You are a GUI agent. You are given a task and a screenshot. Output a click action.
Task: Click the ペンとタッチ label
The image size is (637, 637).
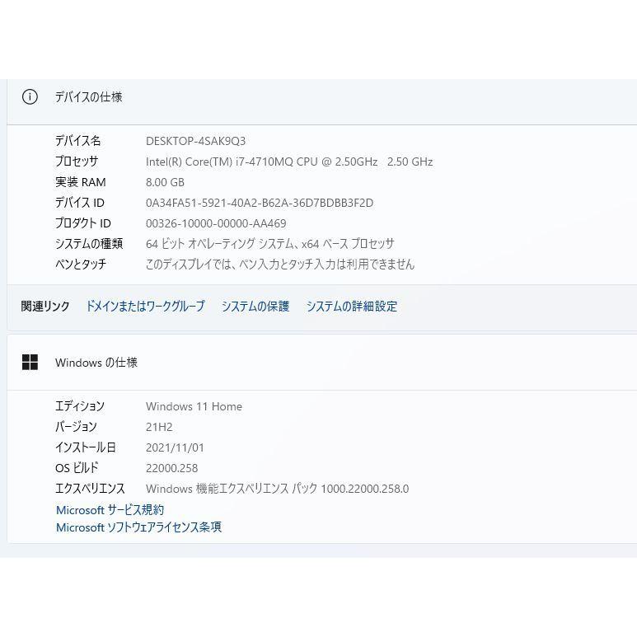81,265
